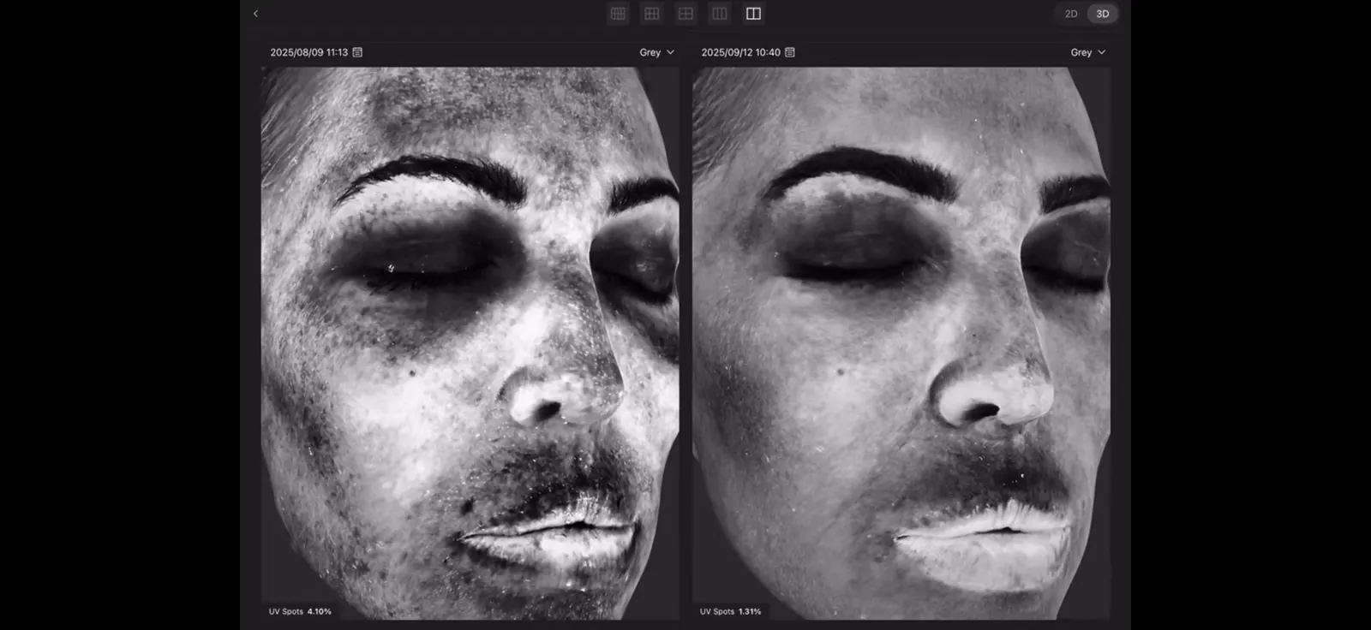Select the 4x3 grid layout icon
Viewport: 1371px width, 630px height.
[x=618, y=14]
